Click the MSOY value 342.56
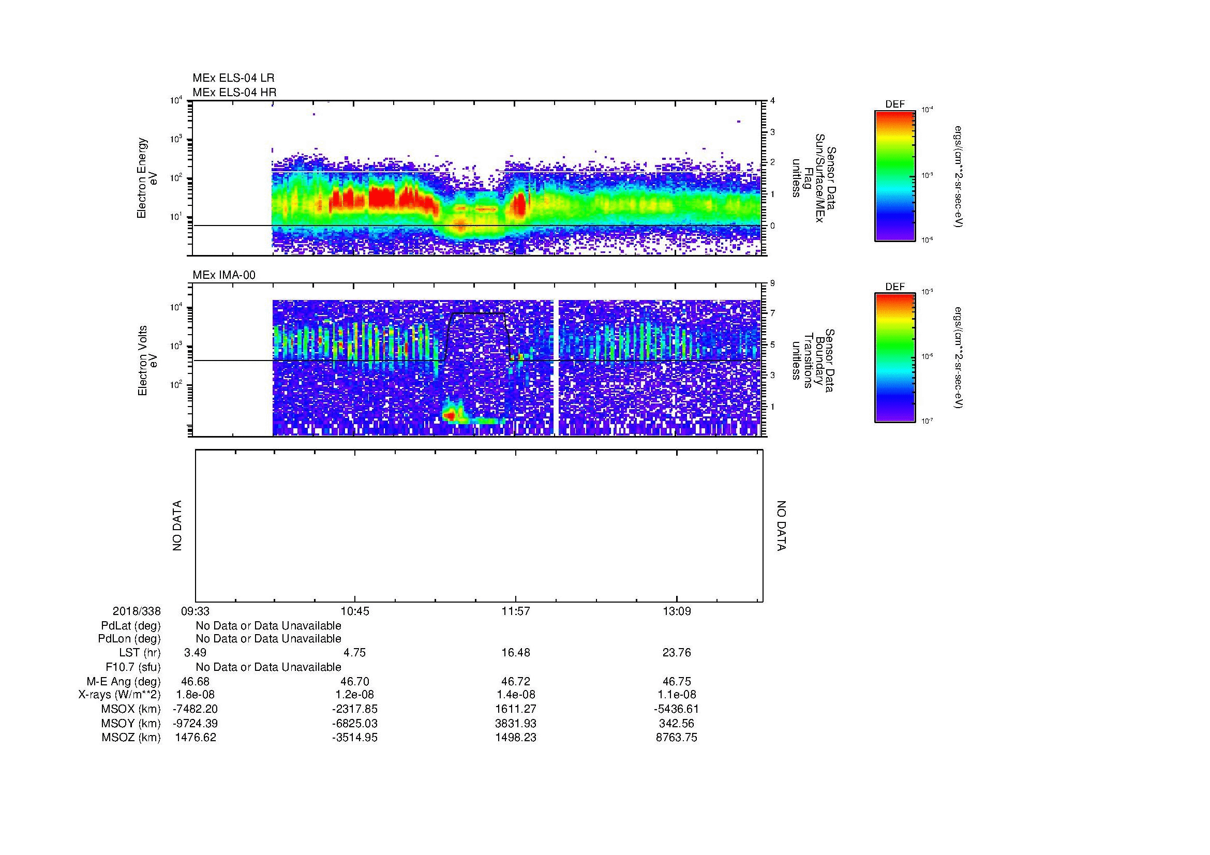This screenshot has height=855, width=1210. click(x=677, y=723)
